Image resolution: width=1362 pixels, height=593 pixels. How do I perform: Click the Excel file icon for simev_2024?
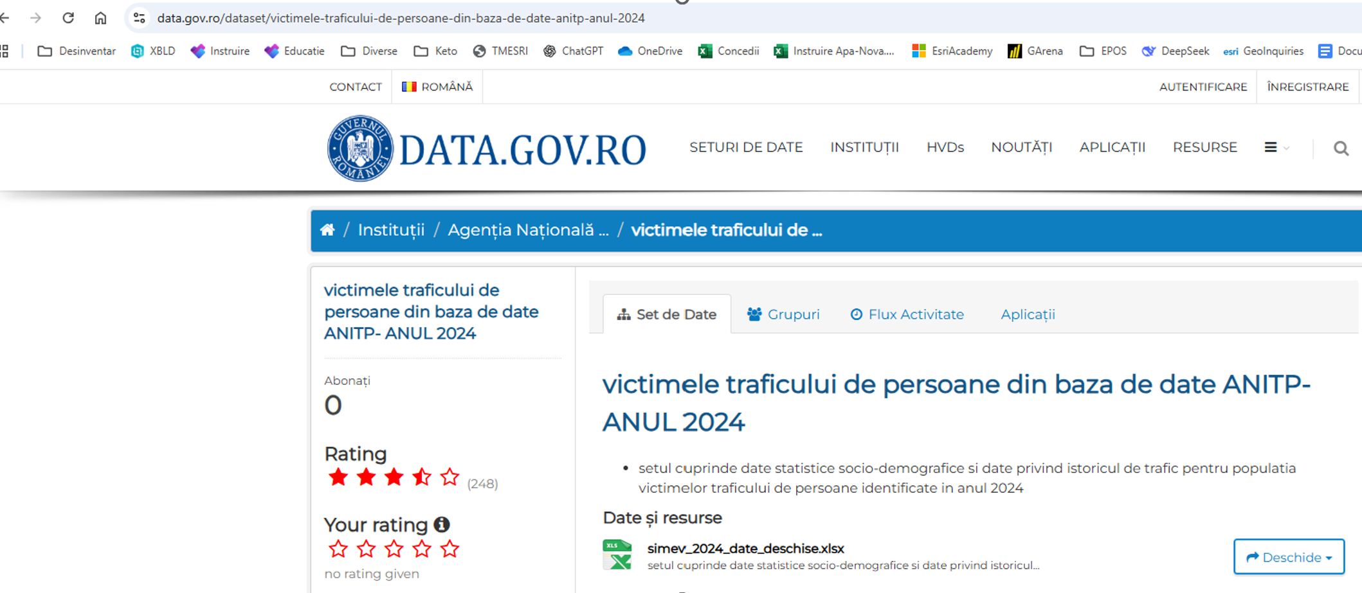pos(617,555)
